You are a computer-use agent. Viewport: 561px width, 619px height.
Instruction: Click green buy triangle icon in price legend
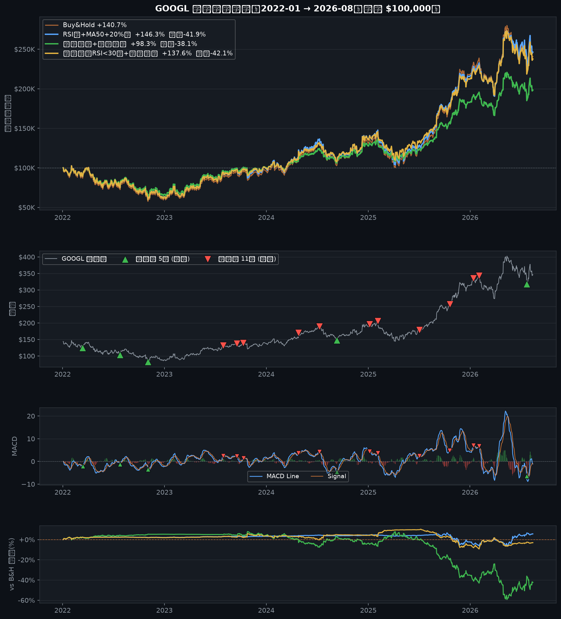pyautogui.click(x=125, y=260)
